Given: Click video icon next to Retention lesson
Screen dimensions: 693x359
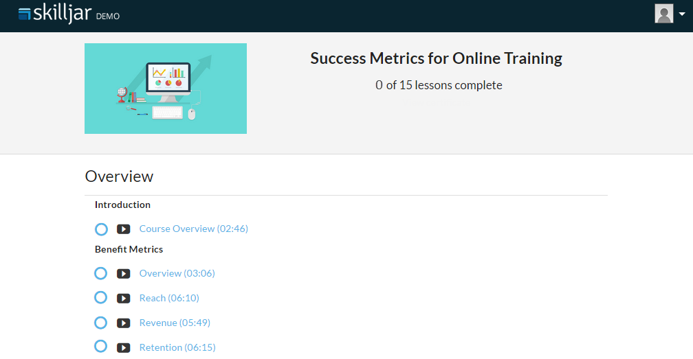Looking at the screenshot, I should pyautogui.click(x=124, y=347).
